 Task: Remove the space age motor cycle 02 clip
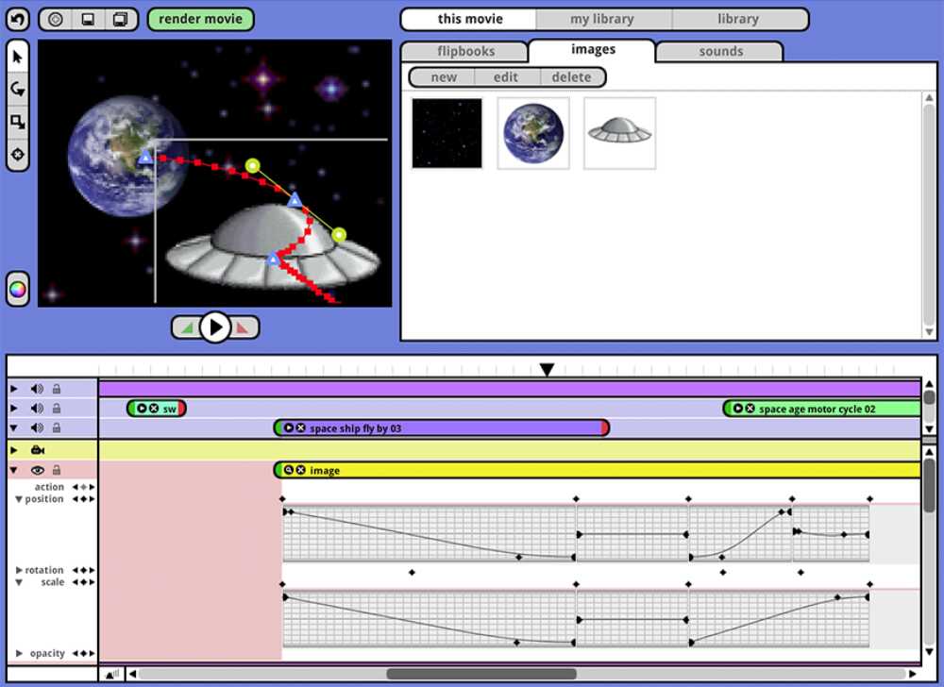[750, 409]
